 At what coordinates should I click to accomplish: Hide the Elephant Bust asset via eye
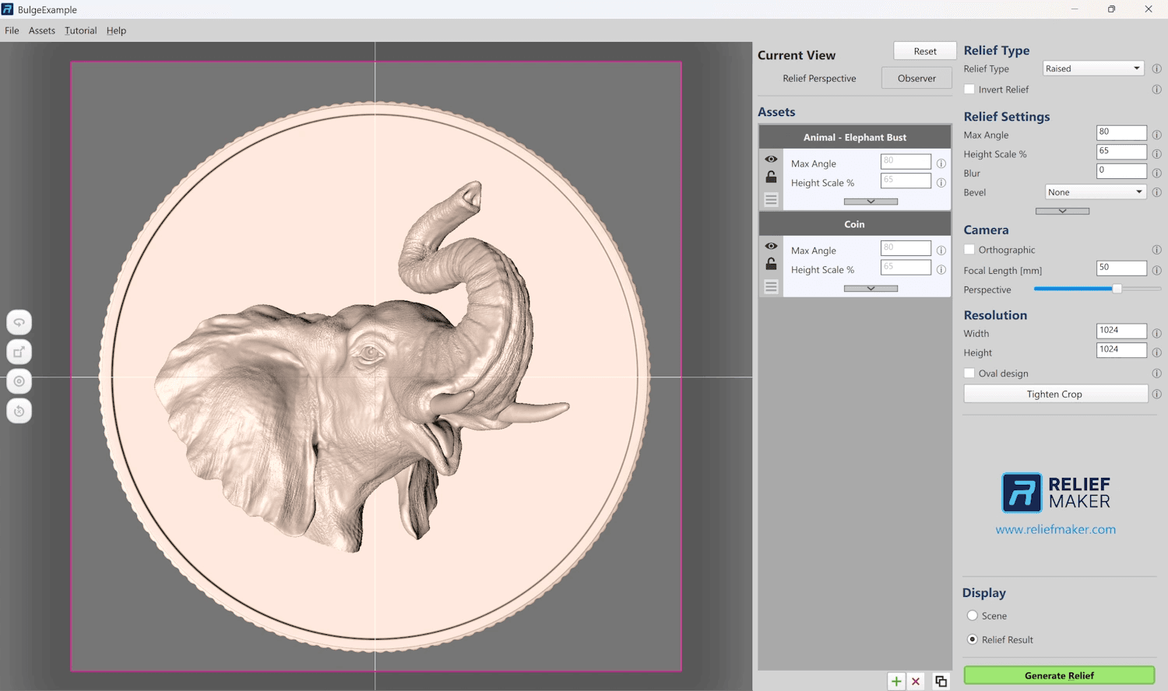771,159
